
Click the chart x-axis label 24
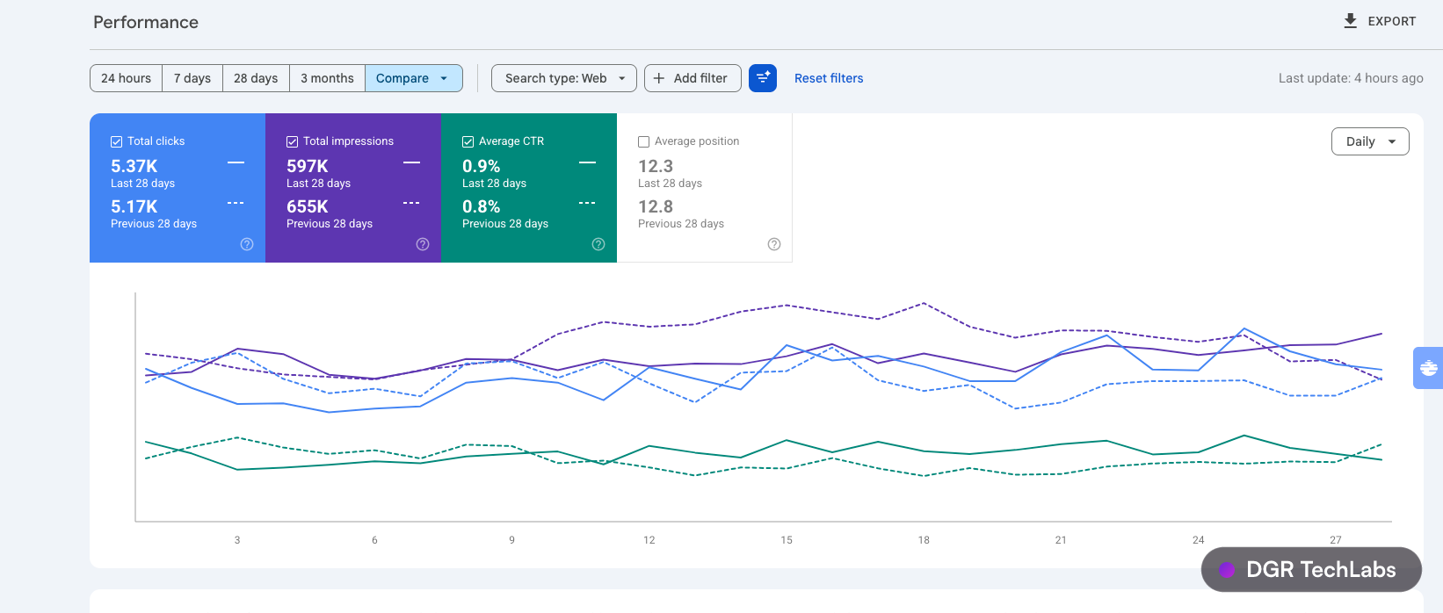click(x=1199, y=540)
